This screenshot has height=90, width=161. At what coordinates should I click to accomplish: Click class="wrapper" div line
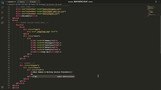[x=29, y=65]
